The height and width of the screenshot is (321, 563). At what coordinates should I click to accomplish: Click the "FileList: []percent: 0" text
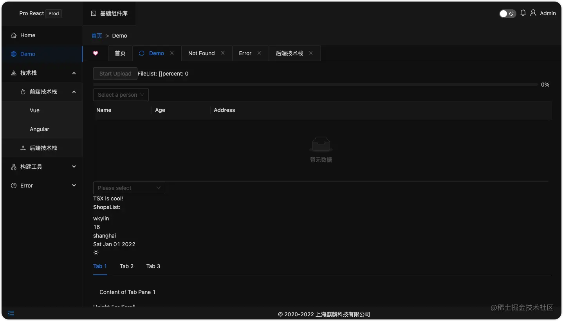(163, 74)
